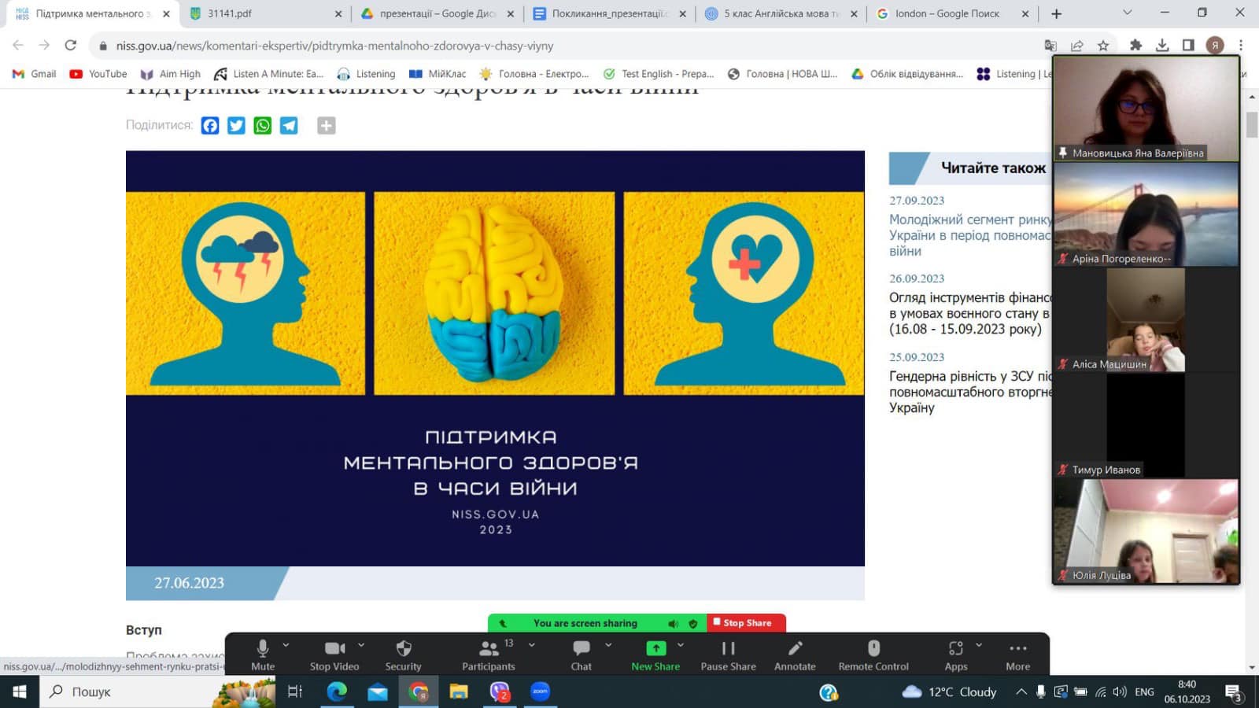Open taskbar volume control

(x=1120, y=691)
